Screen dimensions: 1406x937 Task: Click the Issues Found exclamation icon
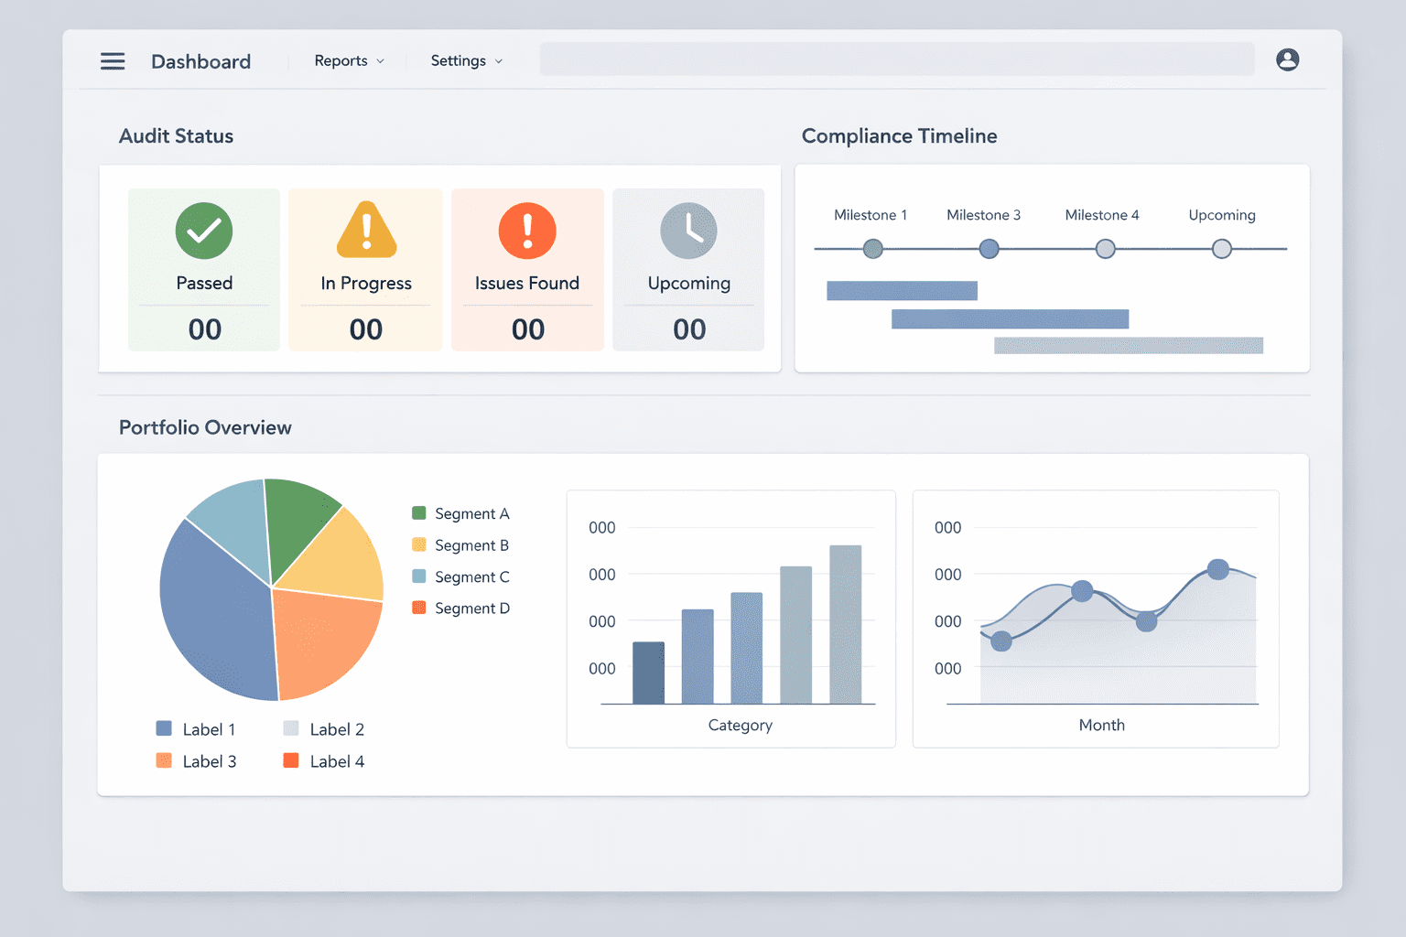[x=527, y=231]
